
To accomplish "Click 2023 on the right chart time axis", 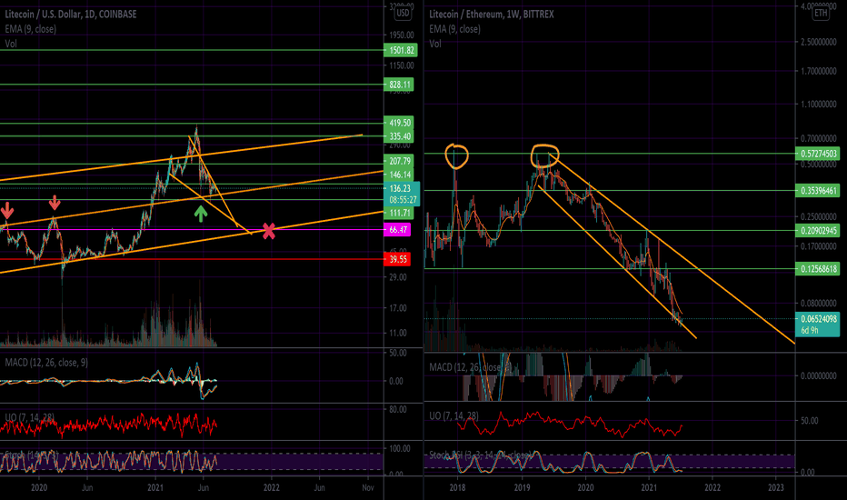I will click(x=776, y=487).
